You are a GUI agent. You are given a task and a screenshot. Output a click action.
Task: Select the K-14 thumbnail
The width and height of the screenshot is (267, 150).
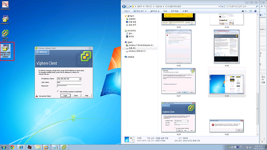tap(227, 21)
